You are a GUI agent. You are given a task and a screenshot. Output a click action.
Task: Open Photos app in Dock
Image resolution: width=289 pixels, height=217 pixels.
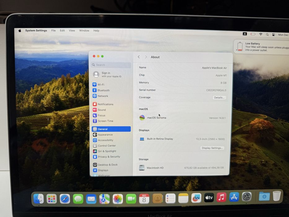coord(118,199)
